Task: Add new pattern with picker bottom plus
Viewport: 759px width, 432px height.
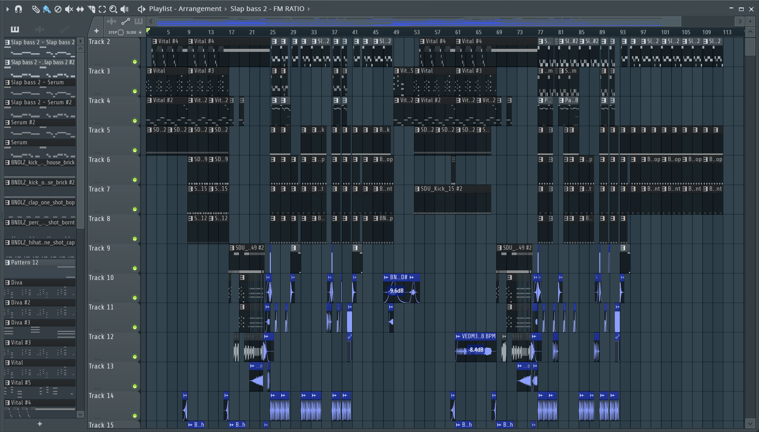Action: click(x=40, y=424)
